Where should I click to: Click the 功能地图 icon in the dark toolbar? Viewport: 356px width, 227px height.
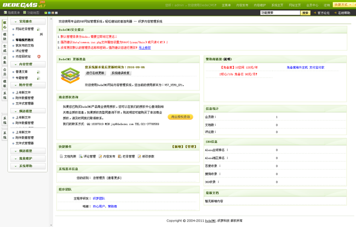coord(25,13)
